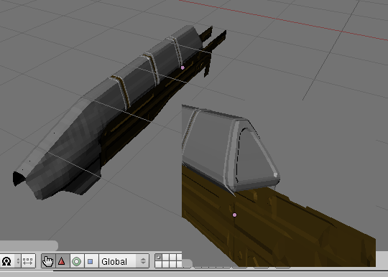The image size is (388, 277).
Task: Click pink origin dot on dark spaceship
Action: tap(183, 67)
